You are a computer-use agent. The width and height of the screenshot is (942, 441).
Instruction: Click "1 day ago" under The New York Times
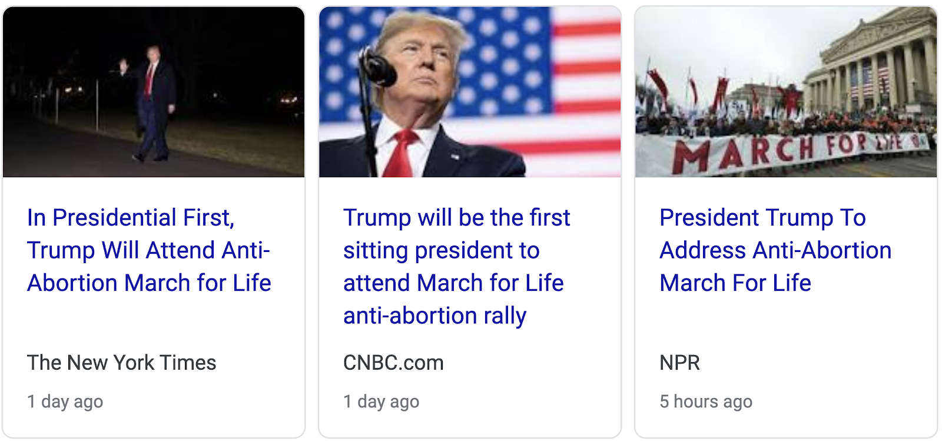[65, 402]
